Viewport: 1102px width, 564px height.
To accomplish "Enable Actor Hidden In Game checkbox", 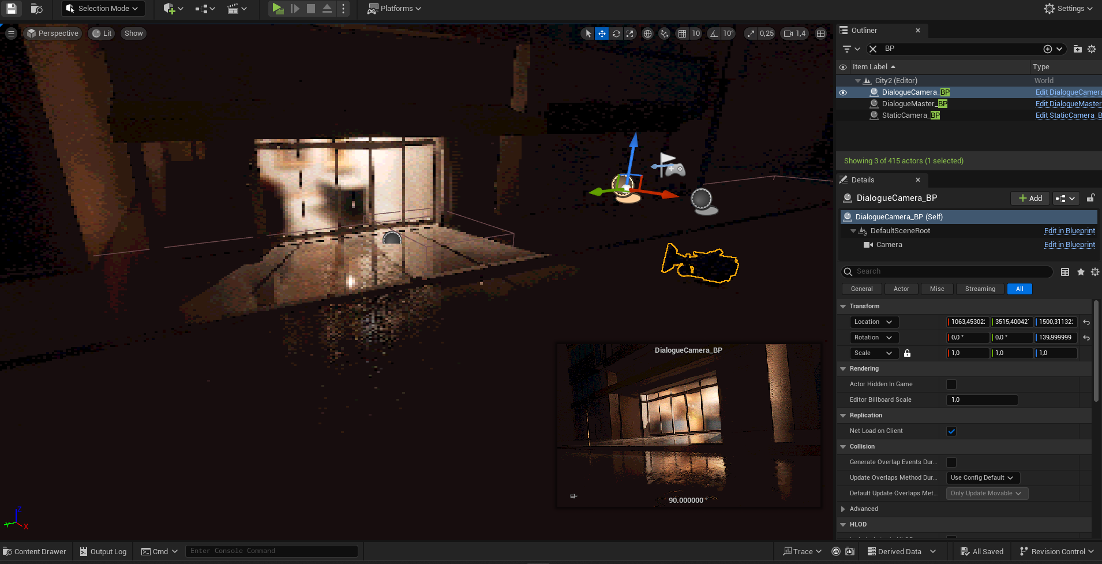I will 951,384.
